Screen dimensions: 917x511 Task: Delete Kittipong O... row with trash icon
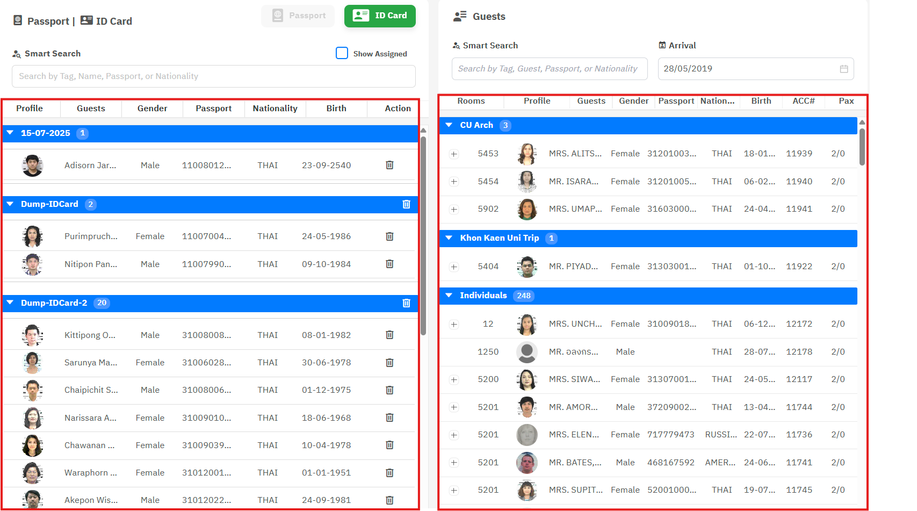click(389, 335)
